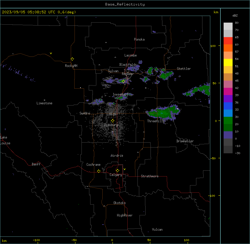
Task: Select the orange 57-60 dBZ legend swatch
Action: pos(228,48)
